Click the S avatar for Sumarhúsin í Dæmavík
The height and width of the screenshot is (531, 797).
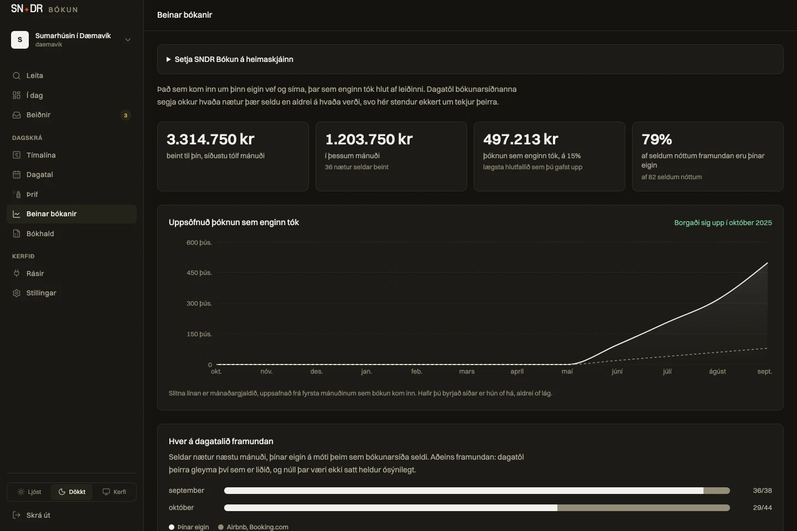(20, 40)
